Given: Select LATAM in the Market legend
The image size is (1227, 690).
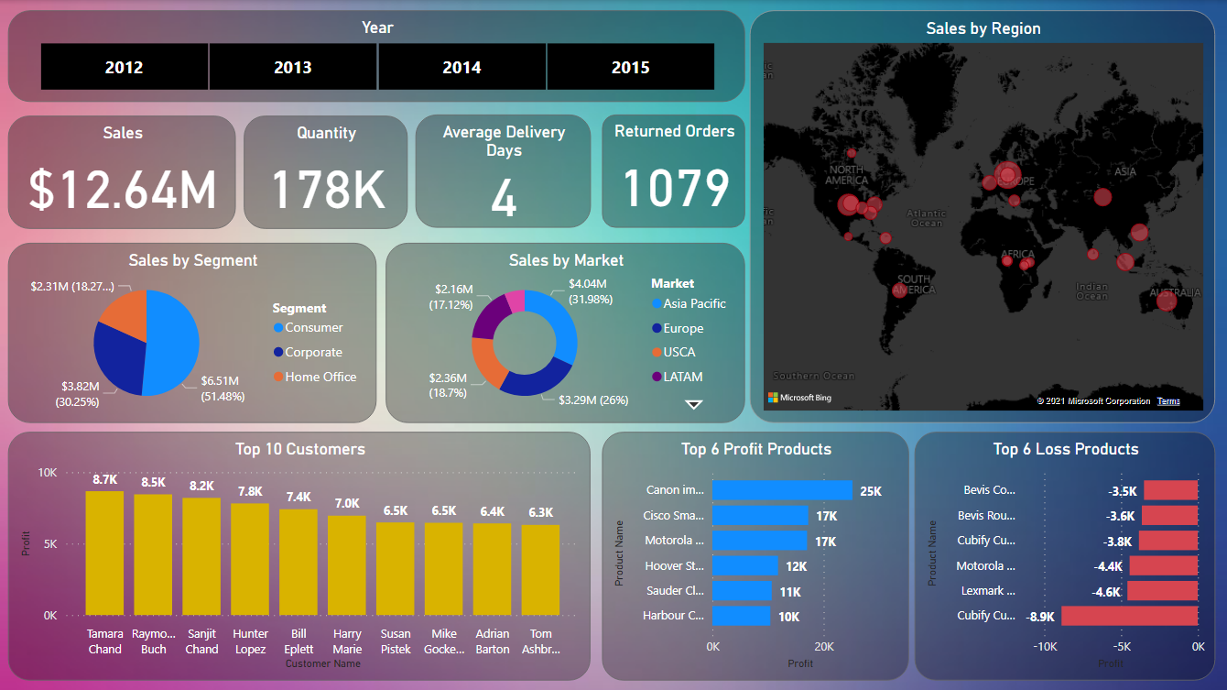Looking at the screenshot, I should click(x=679, y=376).
